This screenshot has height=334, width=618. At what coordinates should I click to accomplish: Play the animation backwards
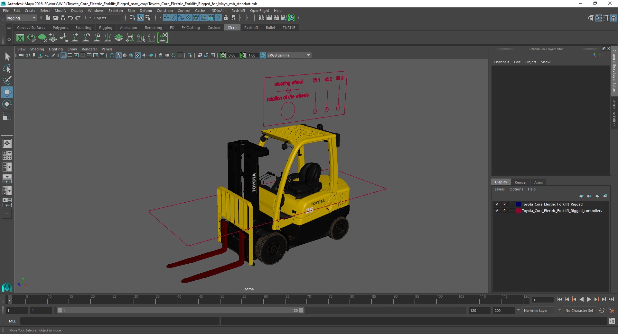pyautogui.click(x=581, y=299)
